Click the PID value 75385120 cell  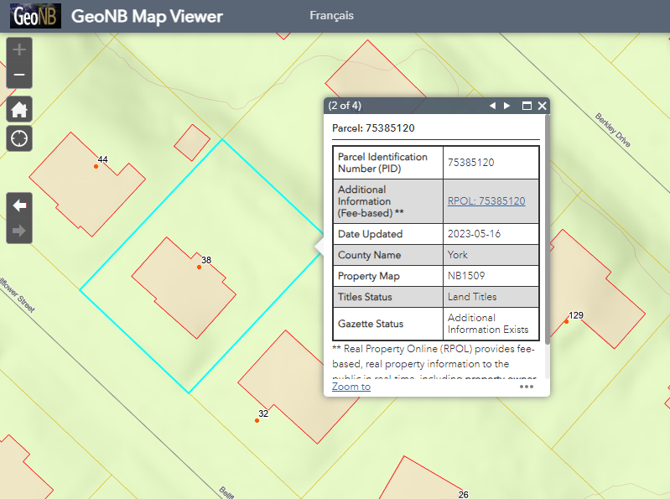[x=491, y=163]
